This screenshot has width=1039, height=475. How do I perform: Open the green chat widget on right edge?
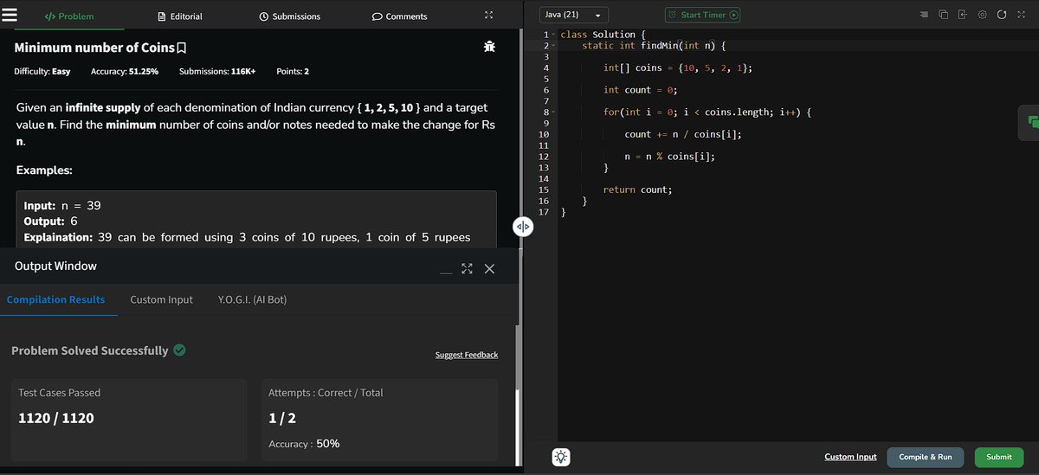1029,123
